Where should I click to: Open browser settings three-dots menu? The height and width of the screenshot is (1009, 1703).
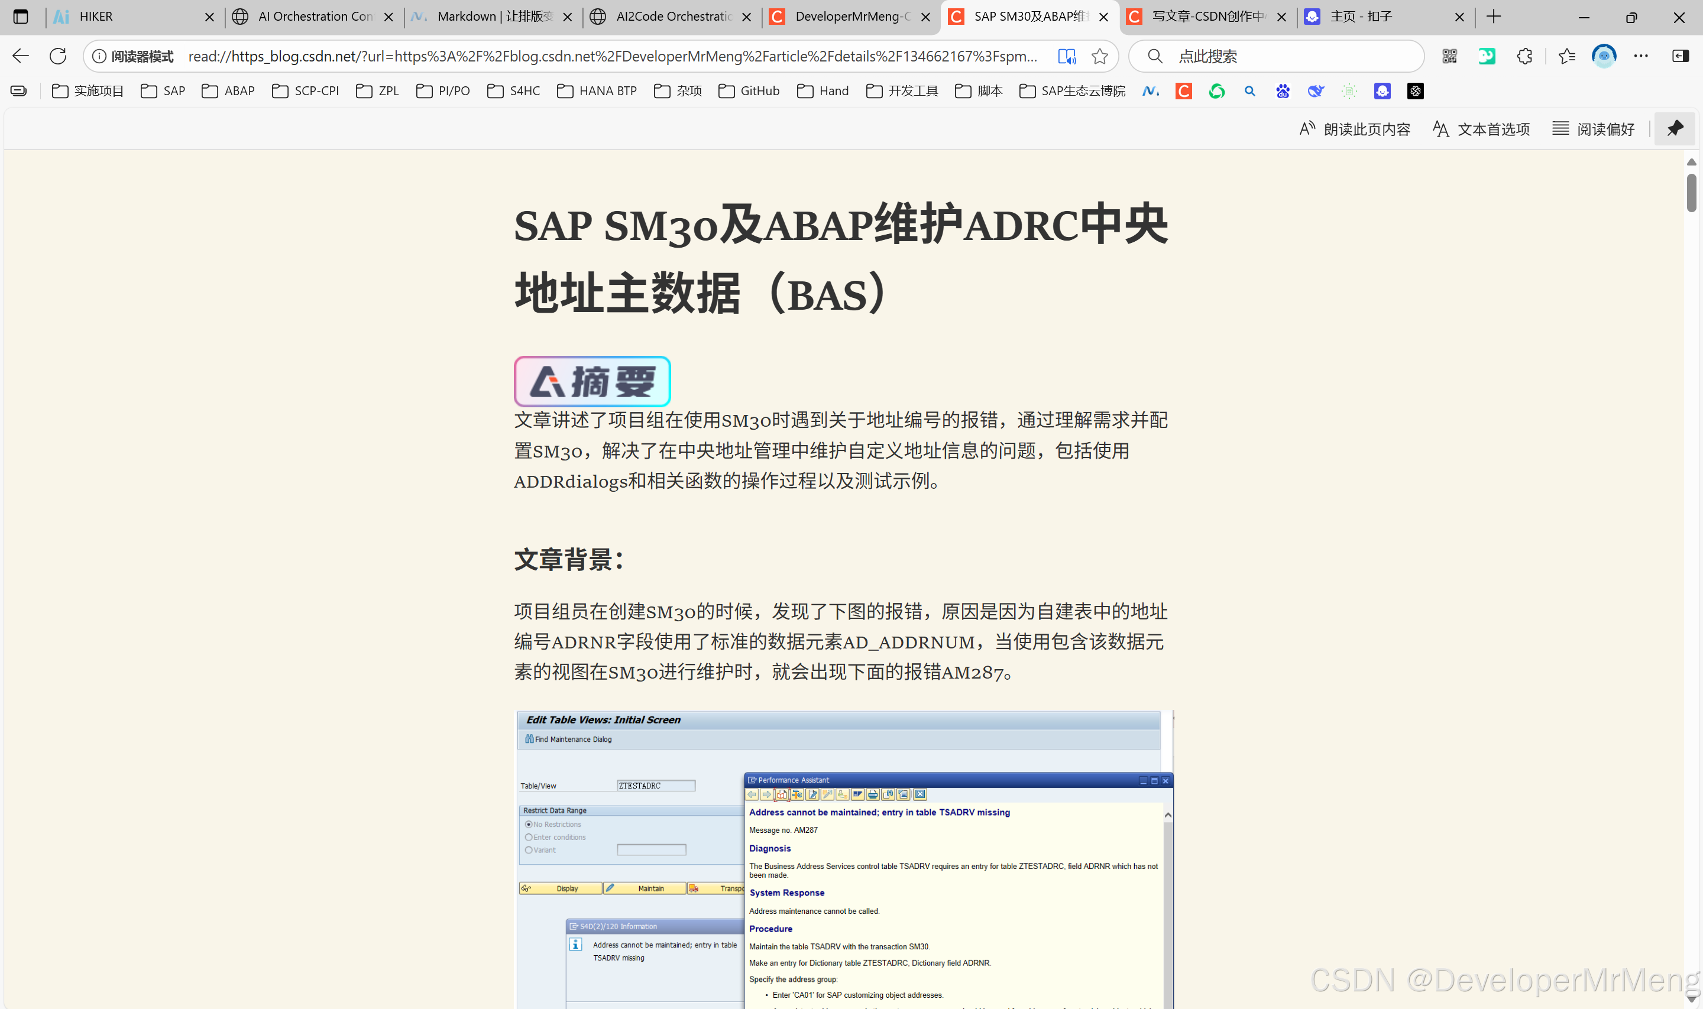tap(1640, 56)
